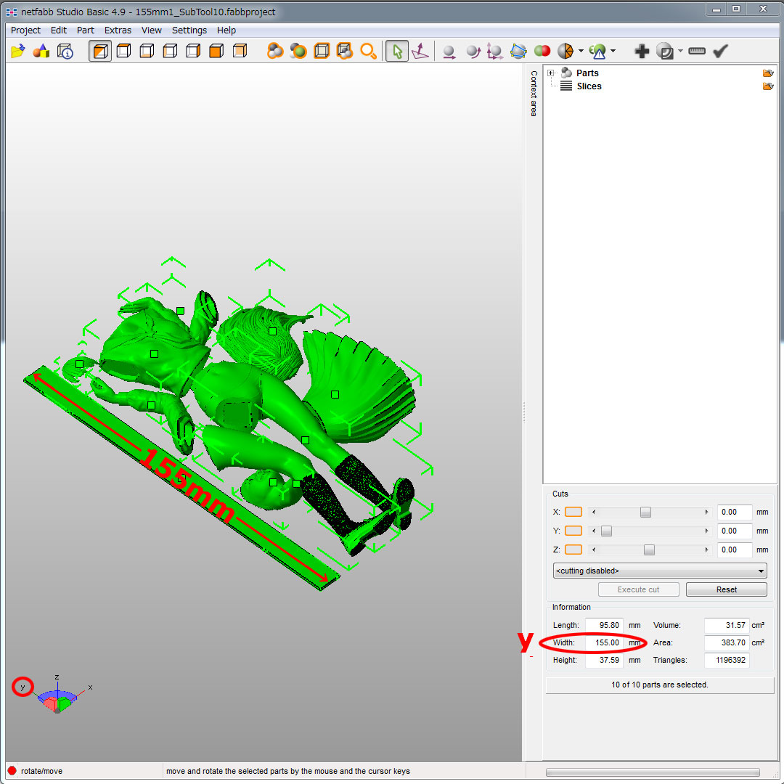
Task: Click the X cut slider right arrow
Action: click(706, 512)
